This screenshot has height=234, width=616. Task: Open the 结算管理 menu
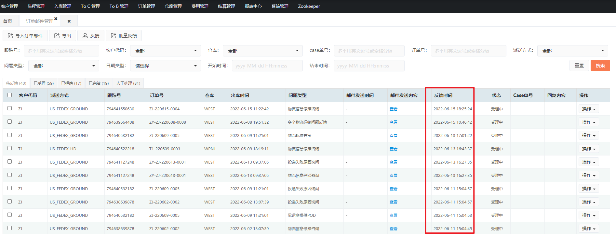[x=227, y=6]
